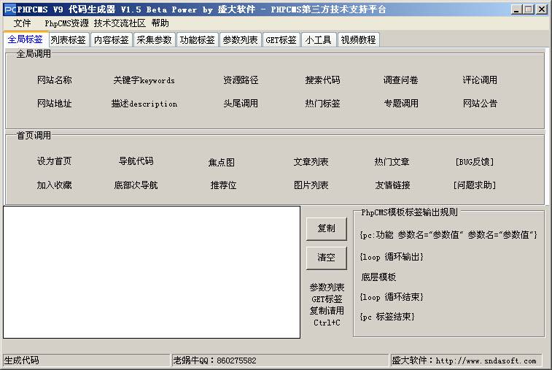Viewport: 552px width, 370px height.
Task: Generate the 调查问卷 code
Action: 401,80
